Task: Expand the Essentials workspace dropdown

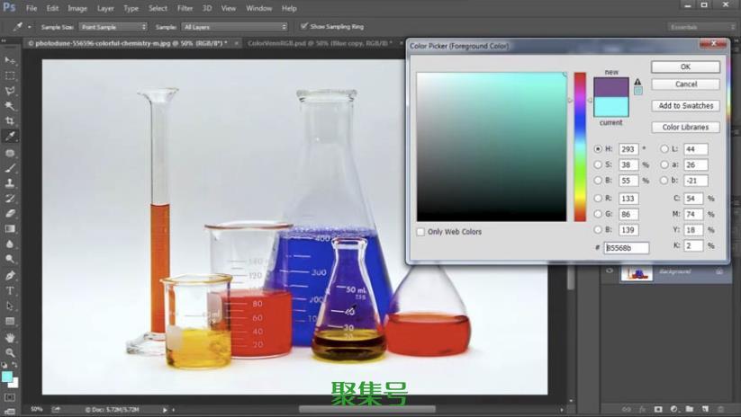Action: click(x=695, y=27)
